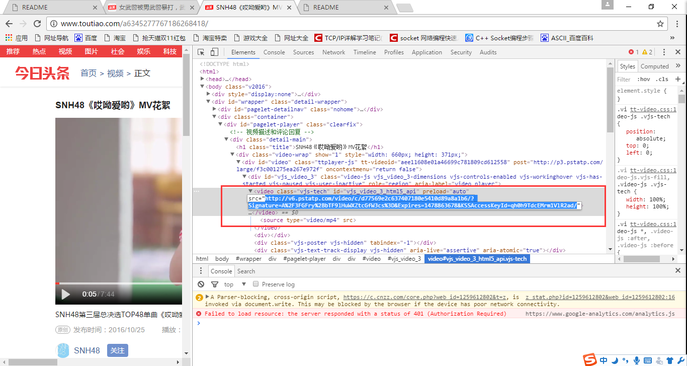The height and width of the screenshot is (366, 687).
Task: Open the 首页 breadcrumb link
Action: click(89, 73)
